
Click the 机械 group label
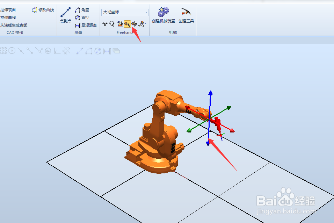click(173, 33)
